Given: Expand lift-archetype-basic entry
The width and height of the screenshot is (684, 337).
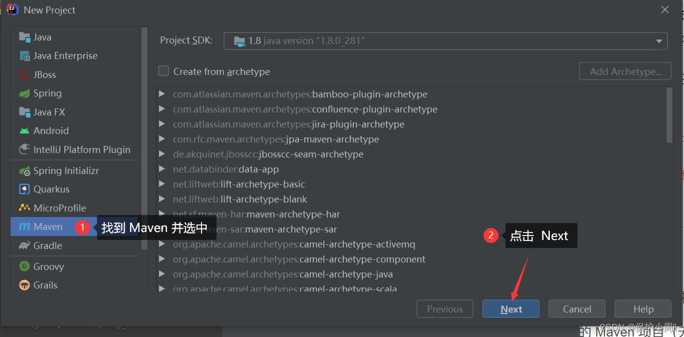Looking at the screenshot, I should point(161,184).
